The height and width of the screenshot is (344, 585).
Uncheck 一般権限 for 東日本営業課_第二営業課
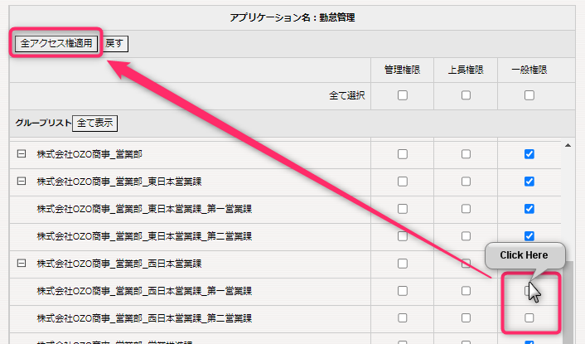529,236
